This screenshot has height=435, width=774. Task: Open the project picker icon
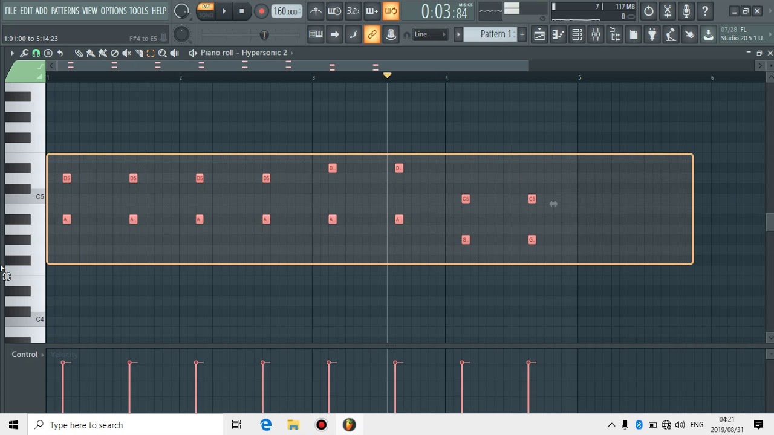(633, 34)
